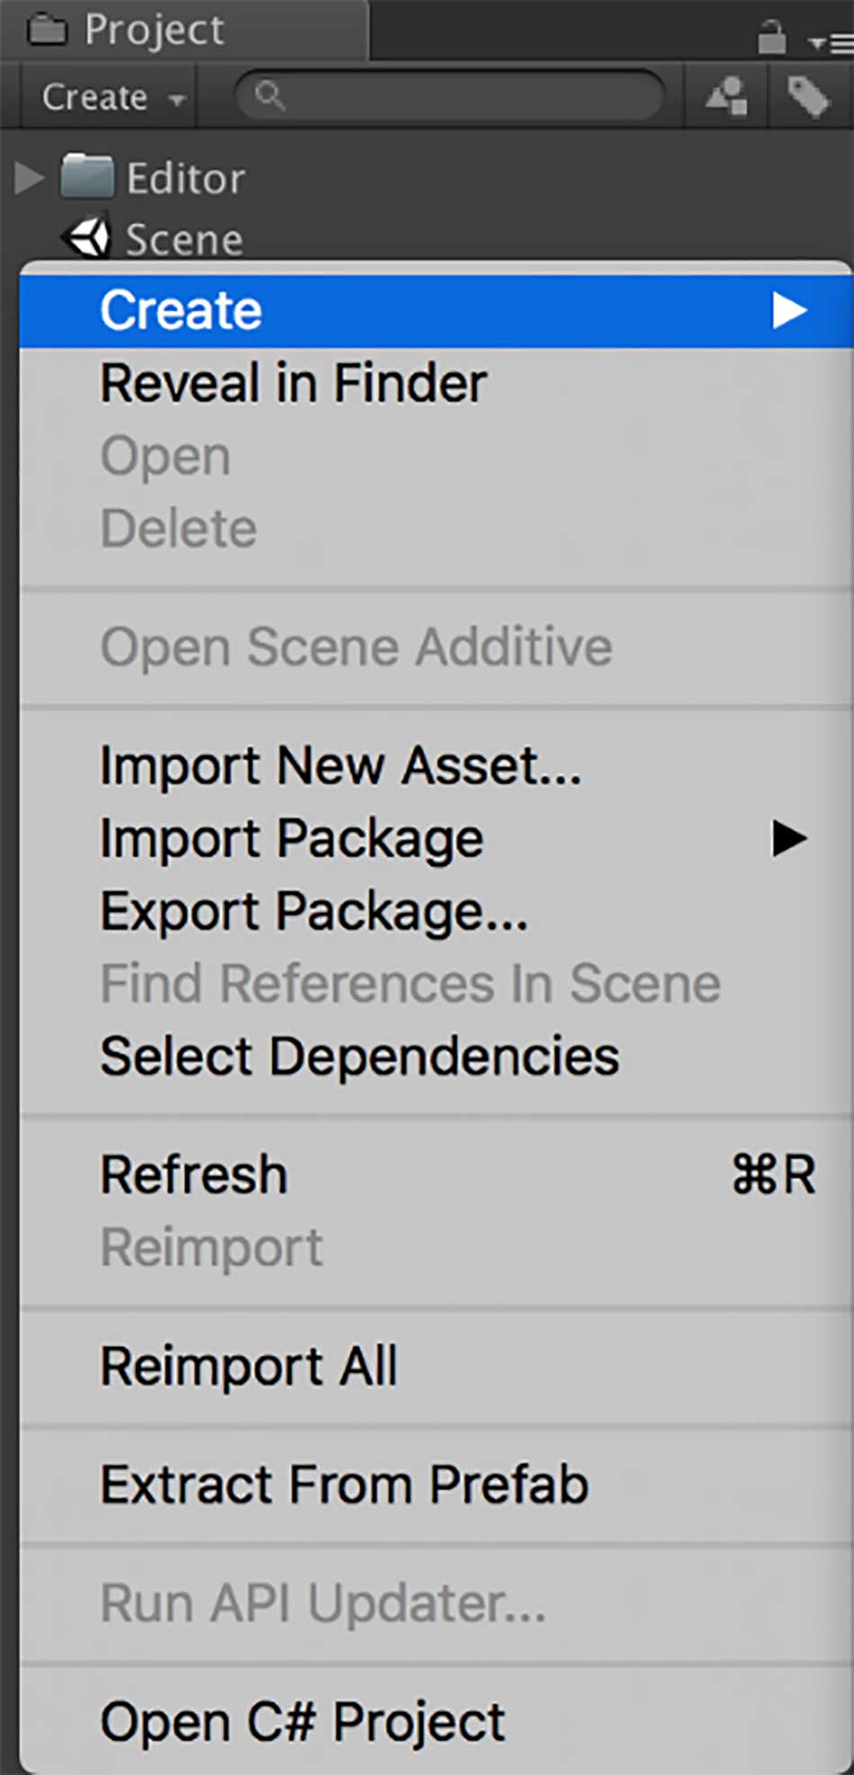Viewport: 854px width, 1775px height.
Task: Open the Create dropdown in toolbar
Action: pos(113,96)
